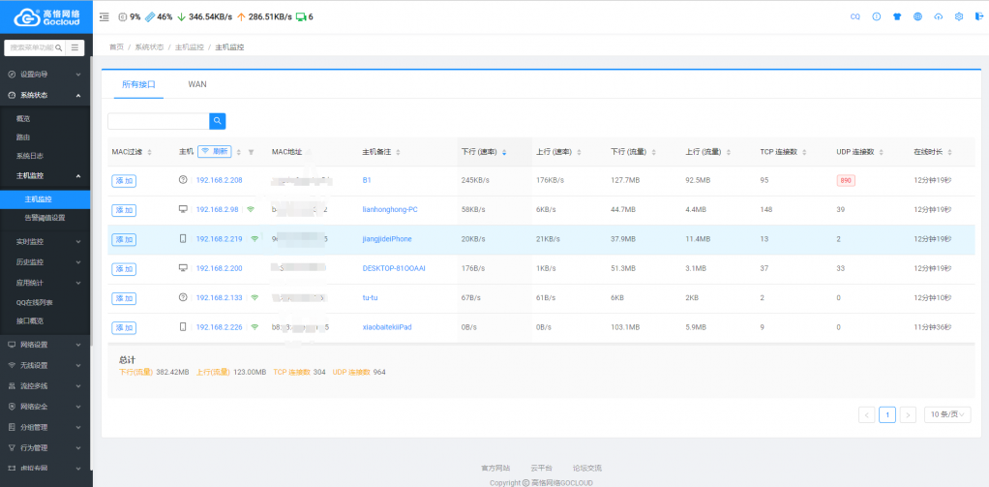Click the wifi icon beside 192.168.2.133

click(x=255, y=298)
